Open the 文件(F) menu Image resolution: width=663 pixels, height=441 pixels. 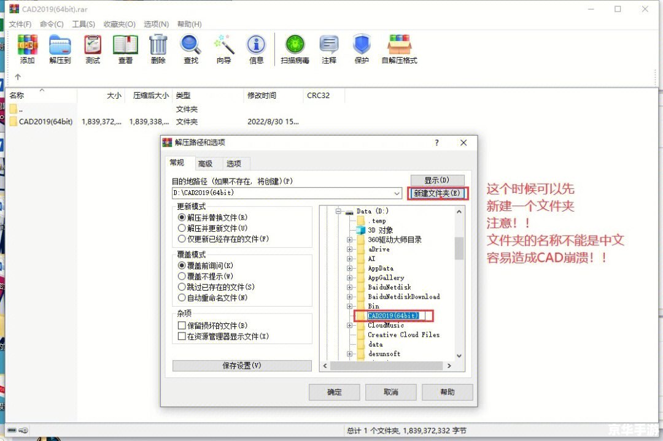pos(20,24)
